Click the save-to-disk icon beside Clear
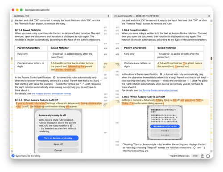This screenshot has width=223, height=172. click(202, 156)
